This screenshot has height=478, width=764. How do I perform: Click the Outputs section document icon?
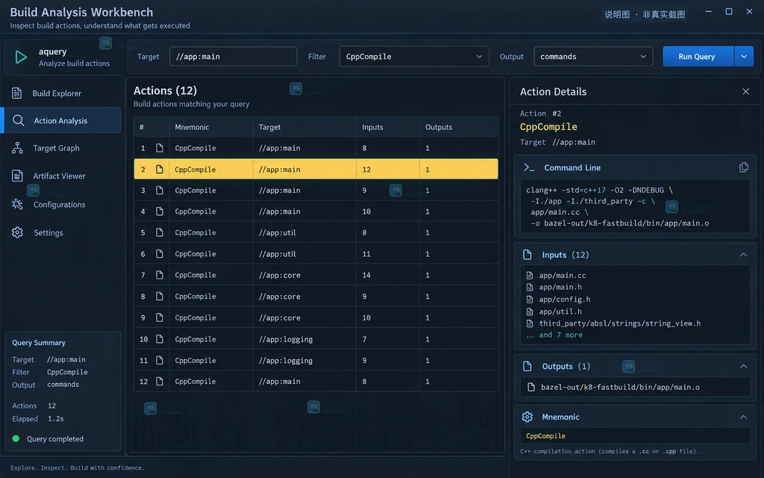[527, 366]
